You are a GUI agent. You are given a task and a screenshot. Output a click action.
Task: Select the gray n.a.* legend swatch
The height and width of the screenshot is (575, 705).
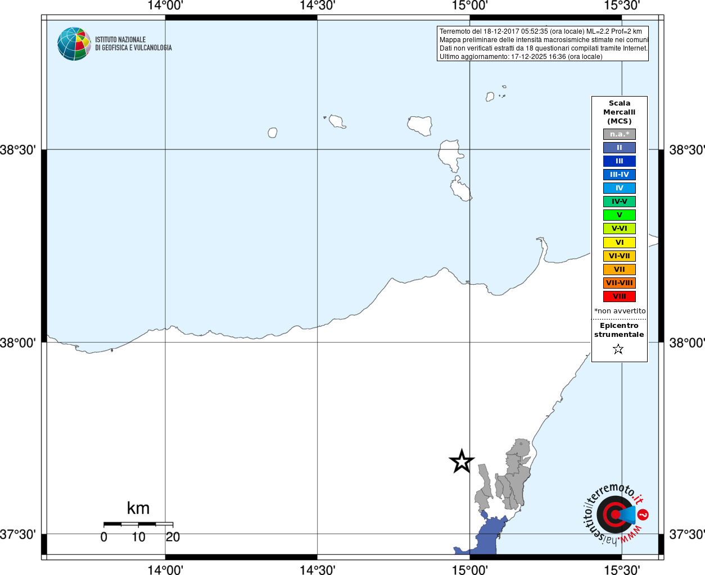(620, 134)
